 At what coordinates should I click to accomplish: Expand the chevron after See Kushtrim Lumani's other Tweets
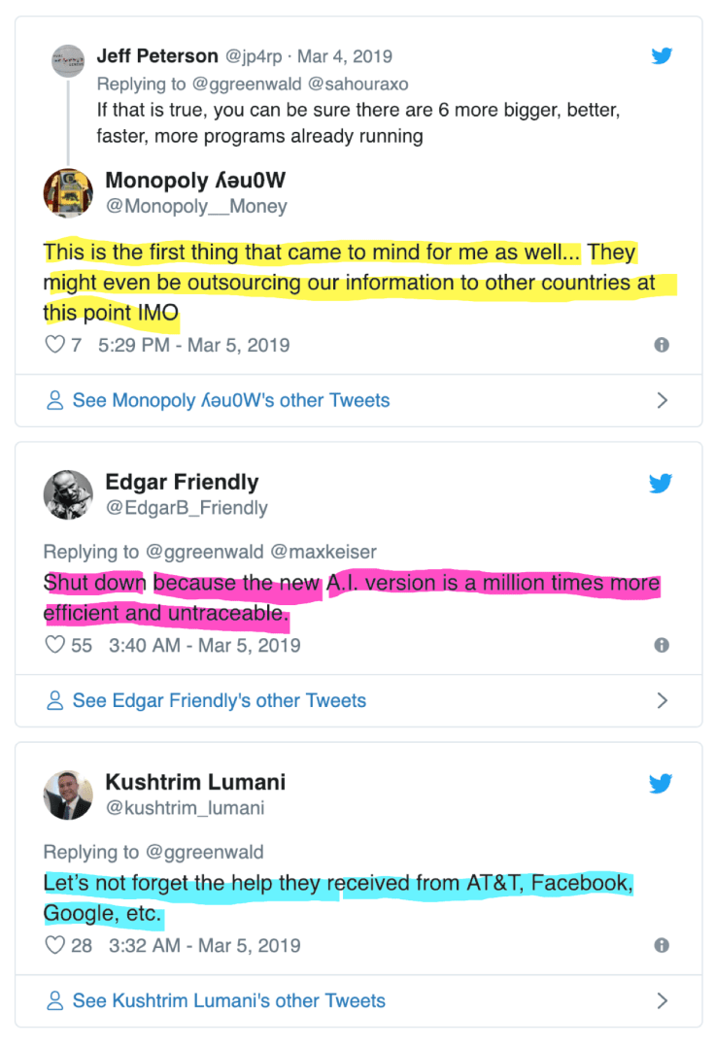(x=664, y=1000)
